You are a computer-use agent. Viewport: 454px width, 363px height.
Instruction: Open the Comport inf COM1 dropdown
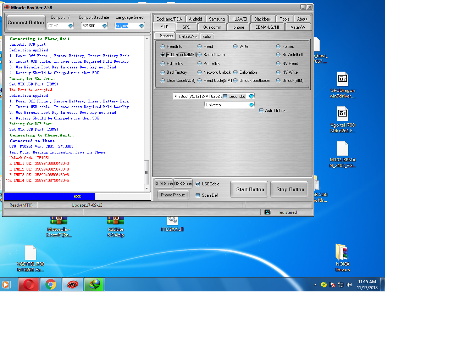(x=70, y=26)
